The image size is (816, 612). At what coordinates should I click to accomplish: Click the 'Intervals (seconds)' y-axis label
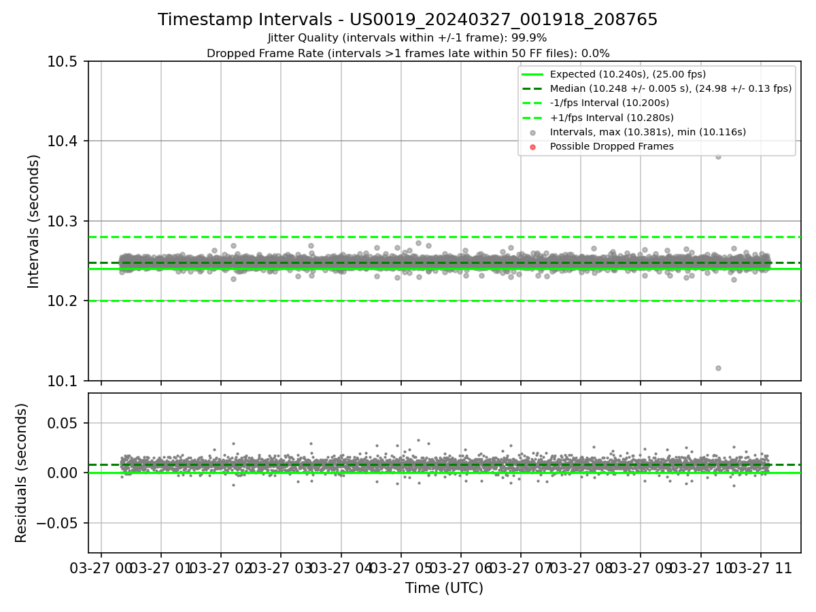tap(34, 221)
